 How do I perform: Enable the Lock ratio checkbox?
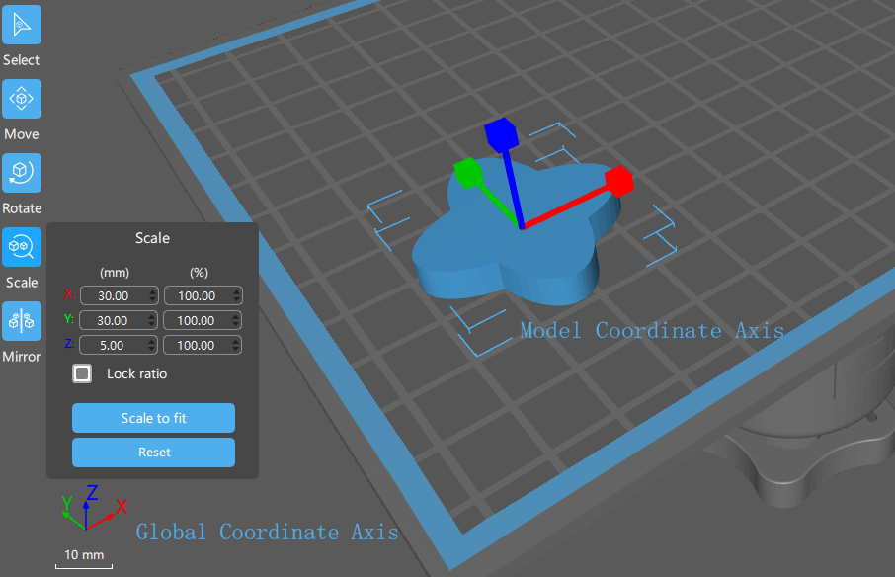(x=83, y=374)
